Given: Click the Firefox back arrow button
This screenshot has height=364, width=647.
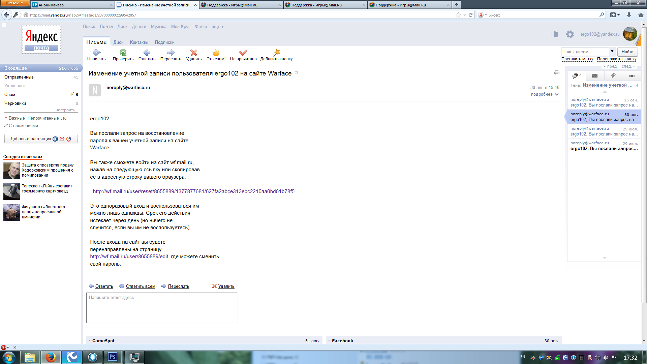Looking at the screenshot, I should (6, 15).
